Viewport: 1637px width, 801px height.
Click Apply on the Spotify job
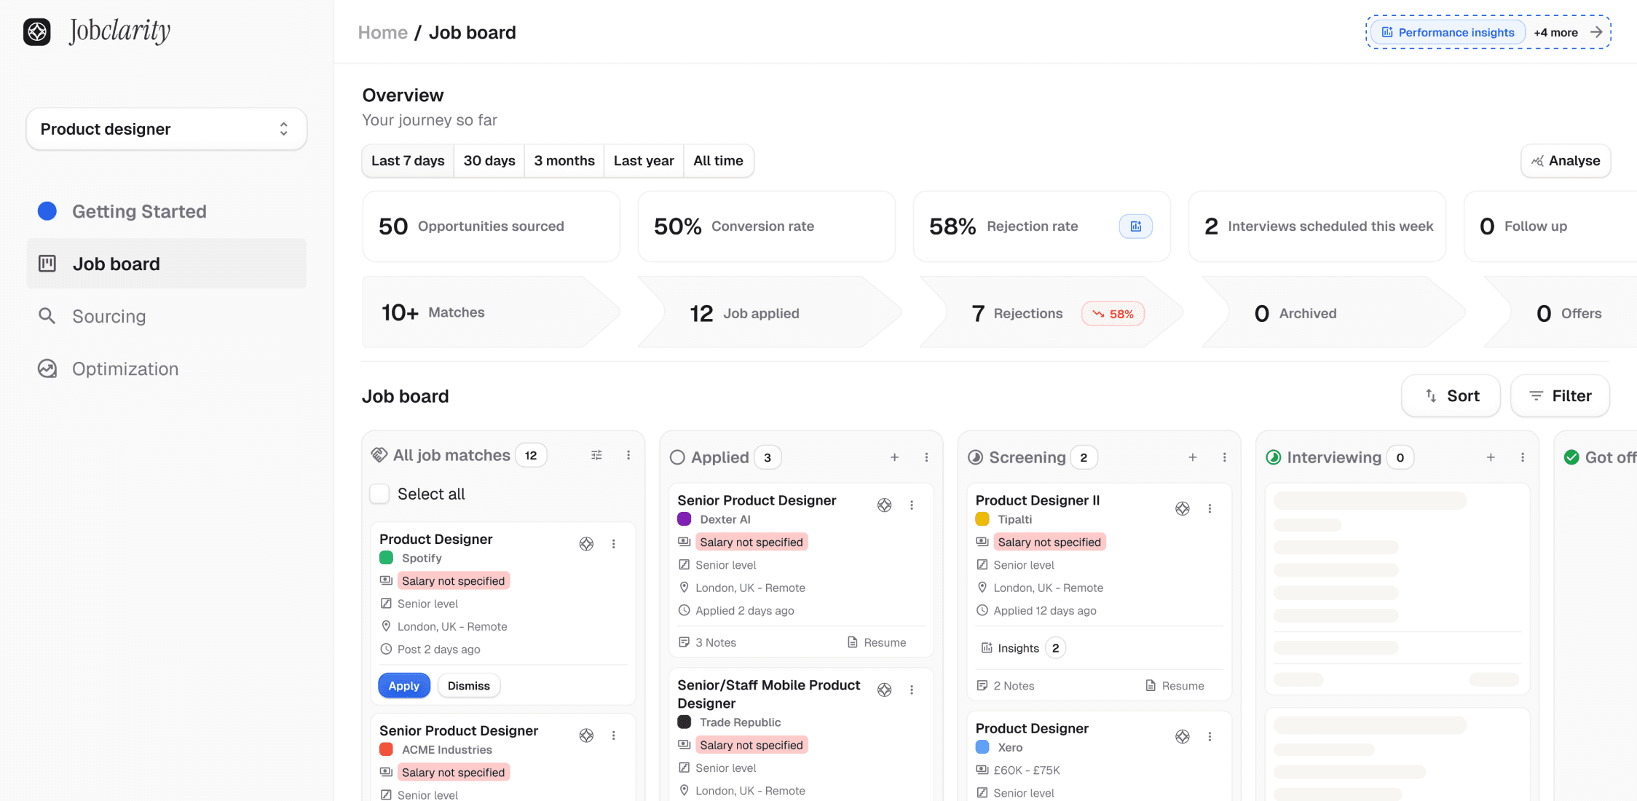403,686
